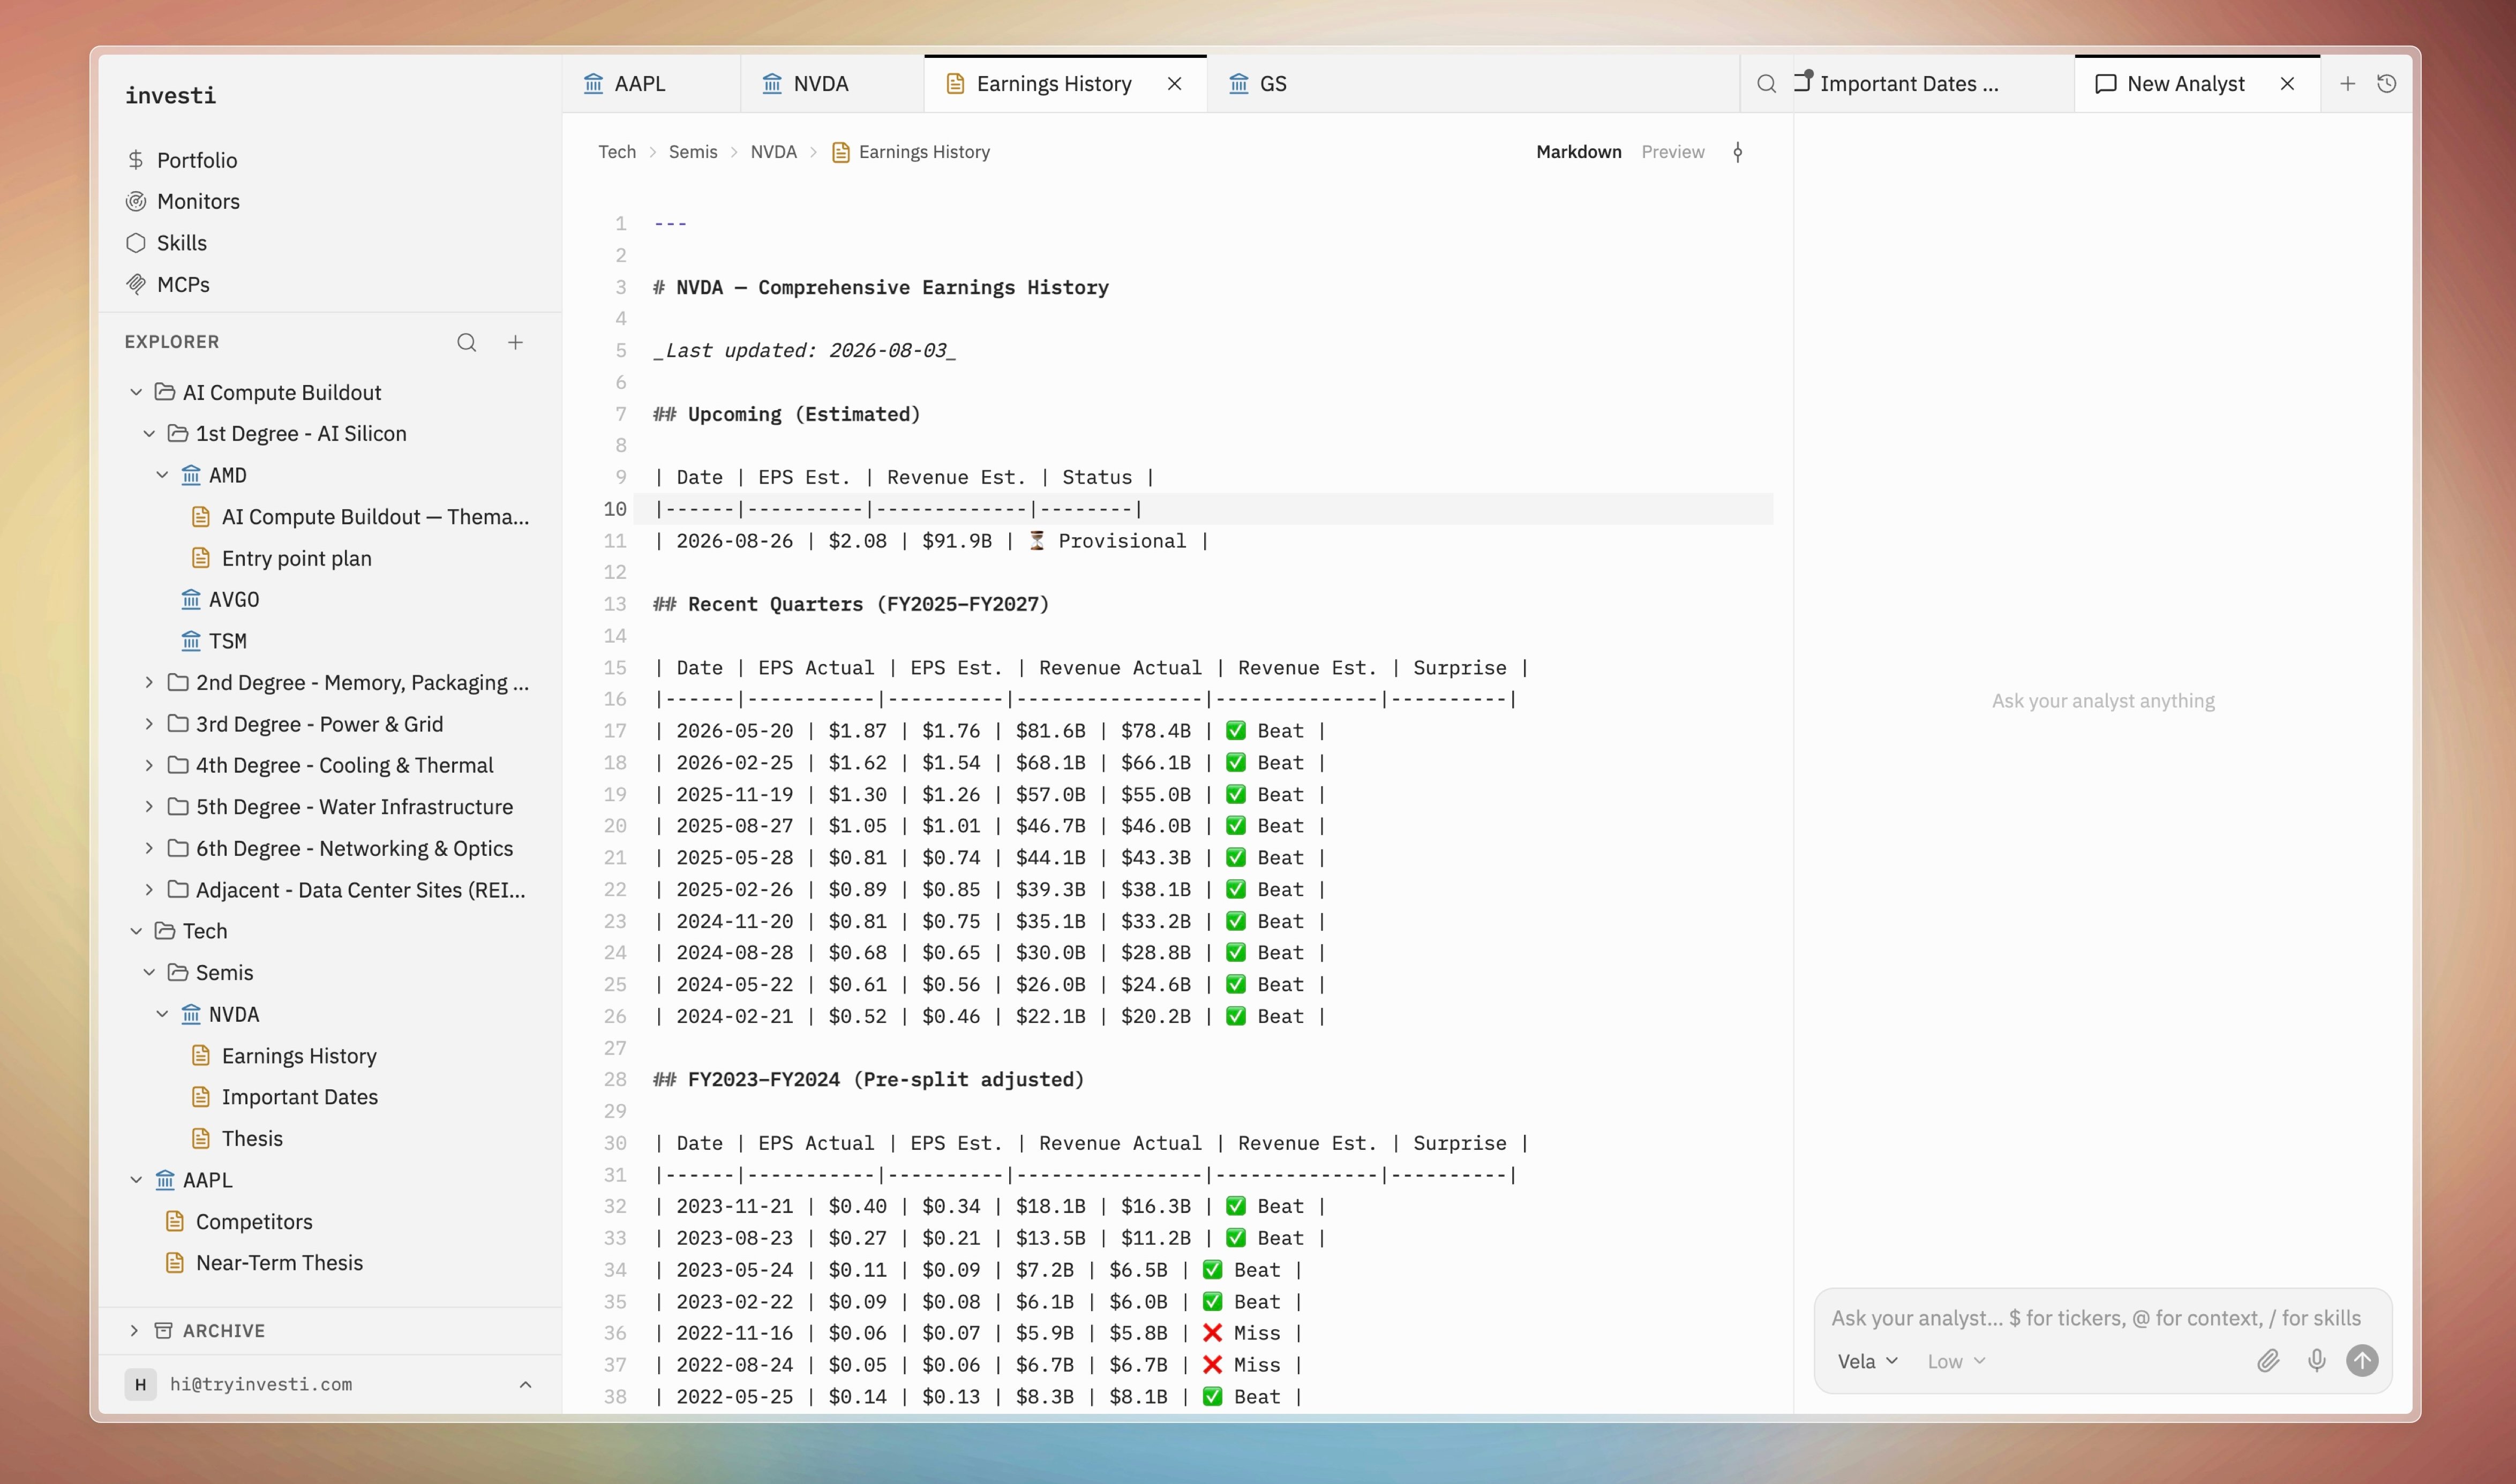
Task: Expand Adjacent - Data Center Sites folder
Action: click(x=149, y=890)
